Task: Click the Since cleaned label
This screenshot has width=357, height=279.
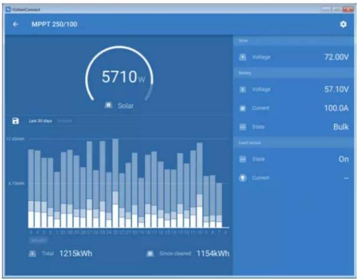Action: coord(175,254)
